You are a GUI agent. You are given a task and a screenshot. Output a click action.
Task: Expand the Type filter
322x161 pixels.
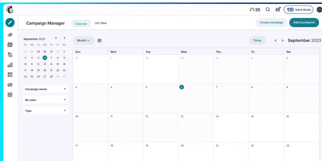46,111
